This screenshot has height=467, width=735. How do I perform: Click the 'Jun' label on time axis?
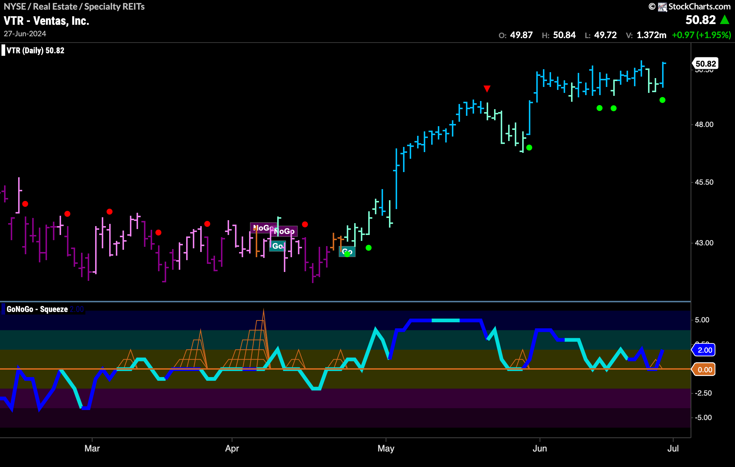coord(540,448)
